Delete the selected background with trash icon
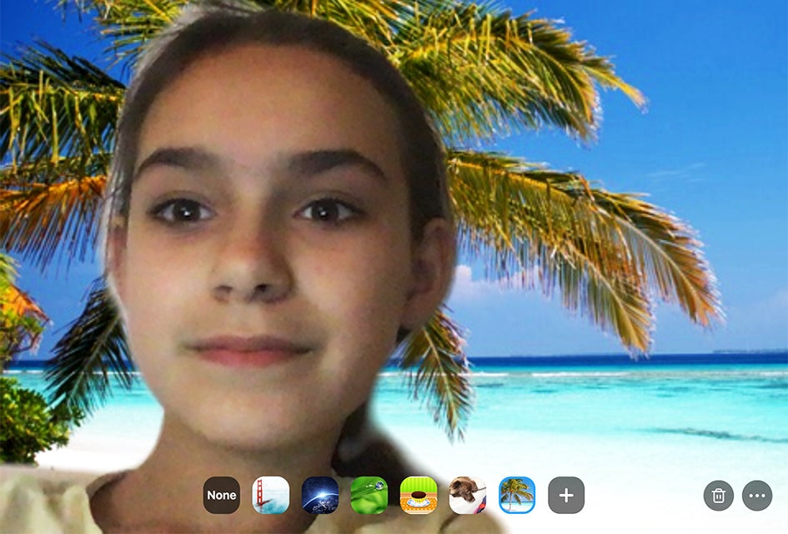The image size is (788, 534). [x=718, y=495]
